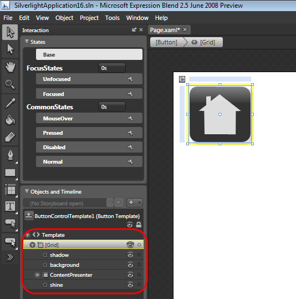The width and height of the screenshot is (296, 299).
Task: Select the TextBlock tool
Action: pyautogui.click(x=10, y=206)
